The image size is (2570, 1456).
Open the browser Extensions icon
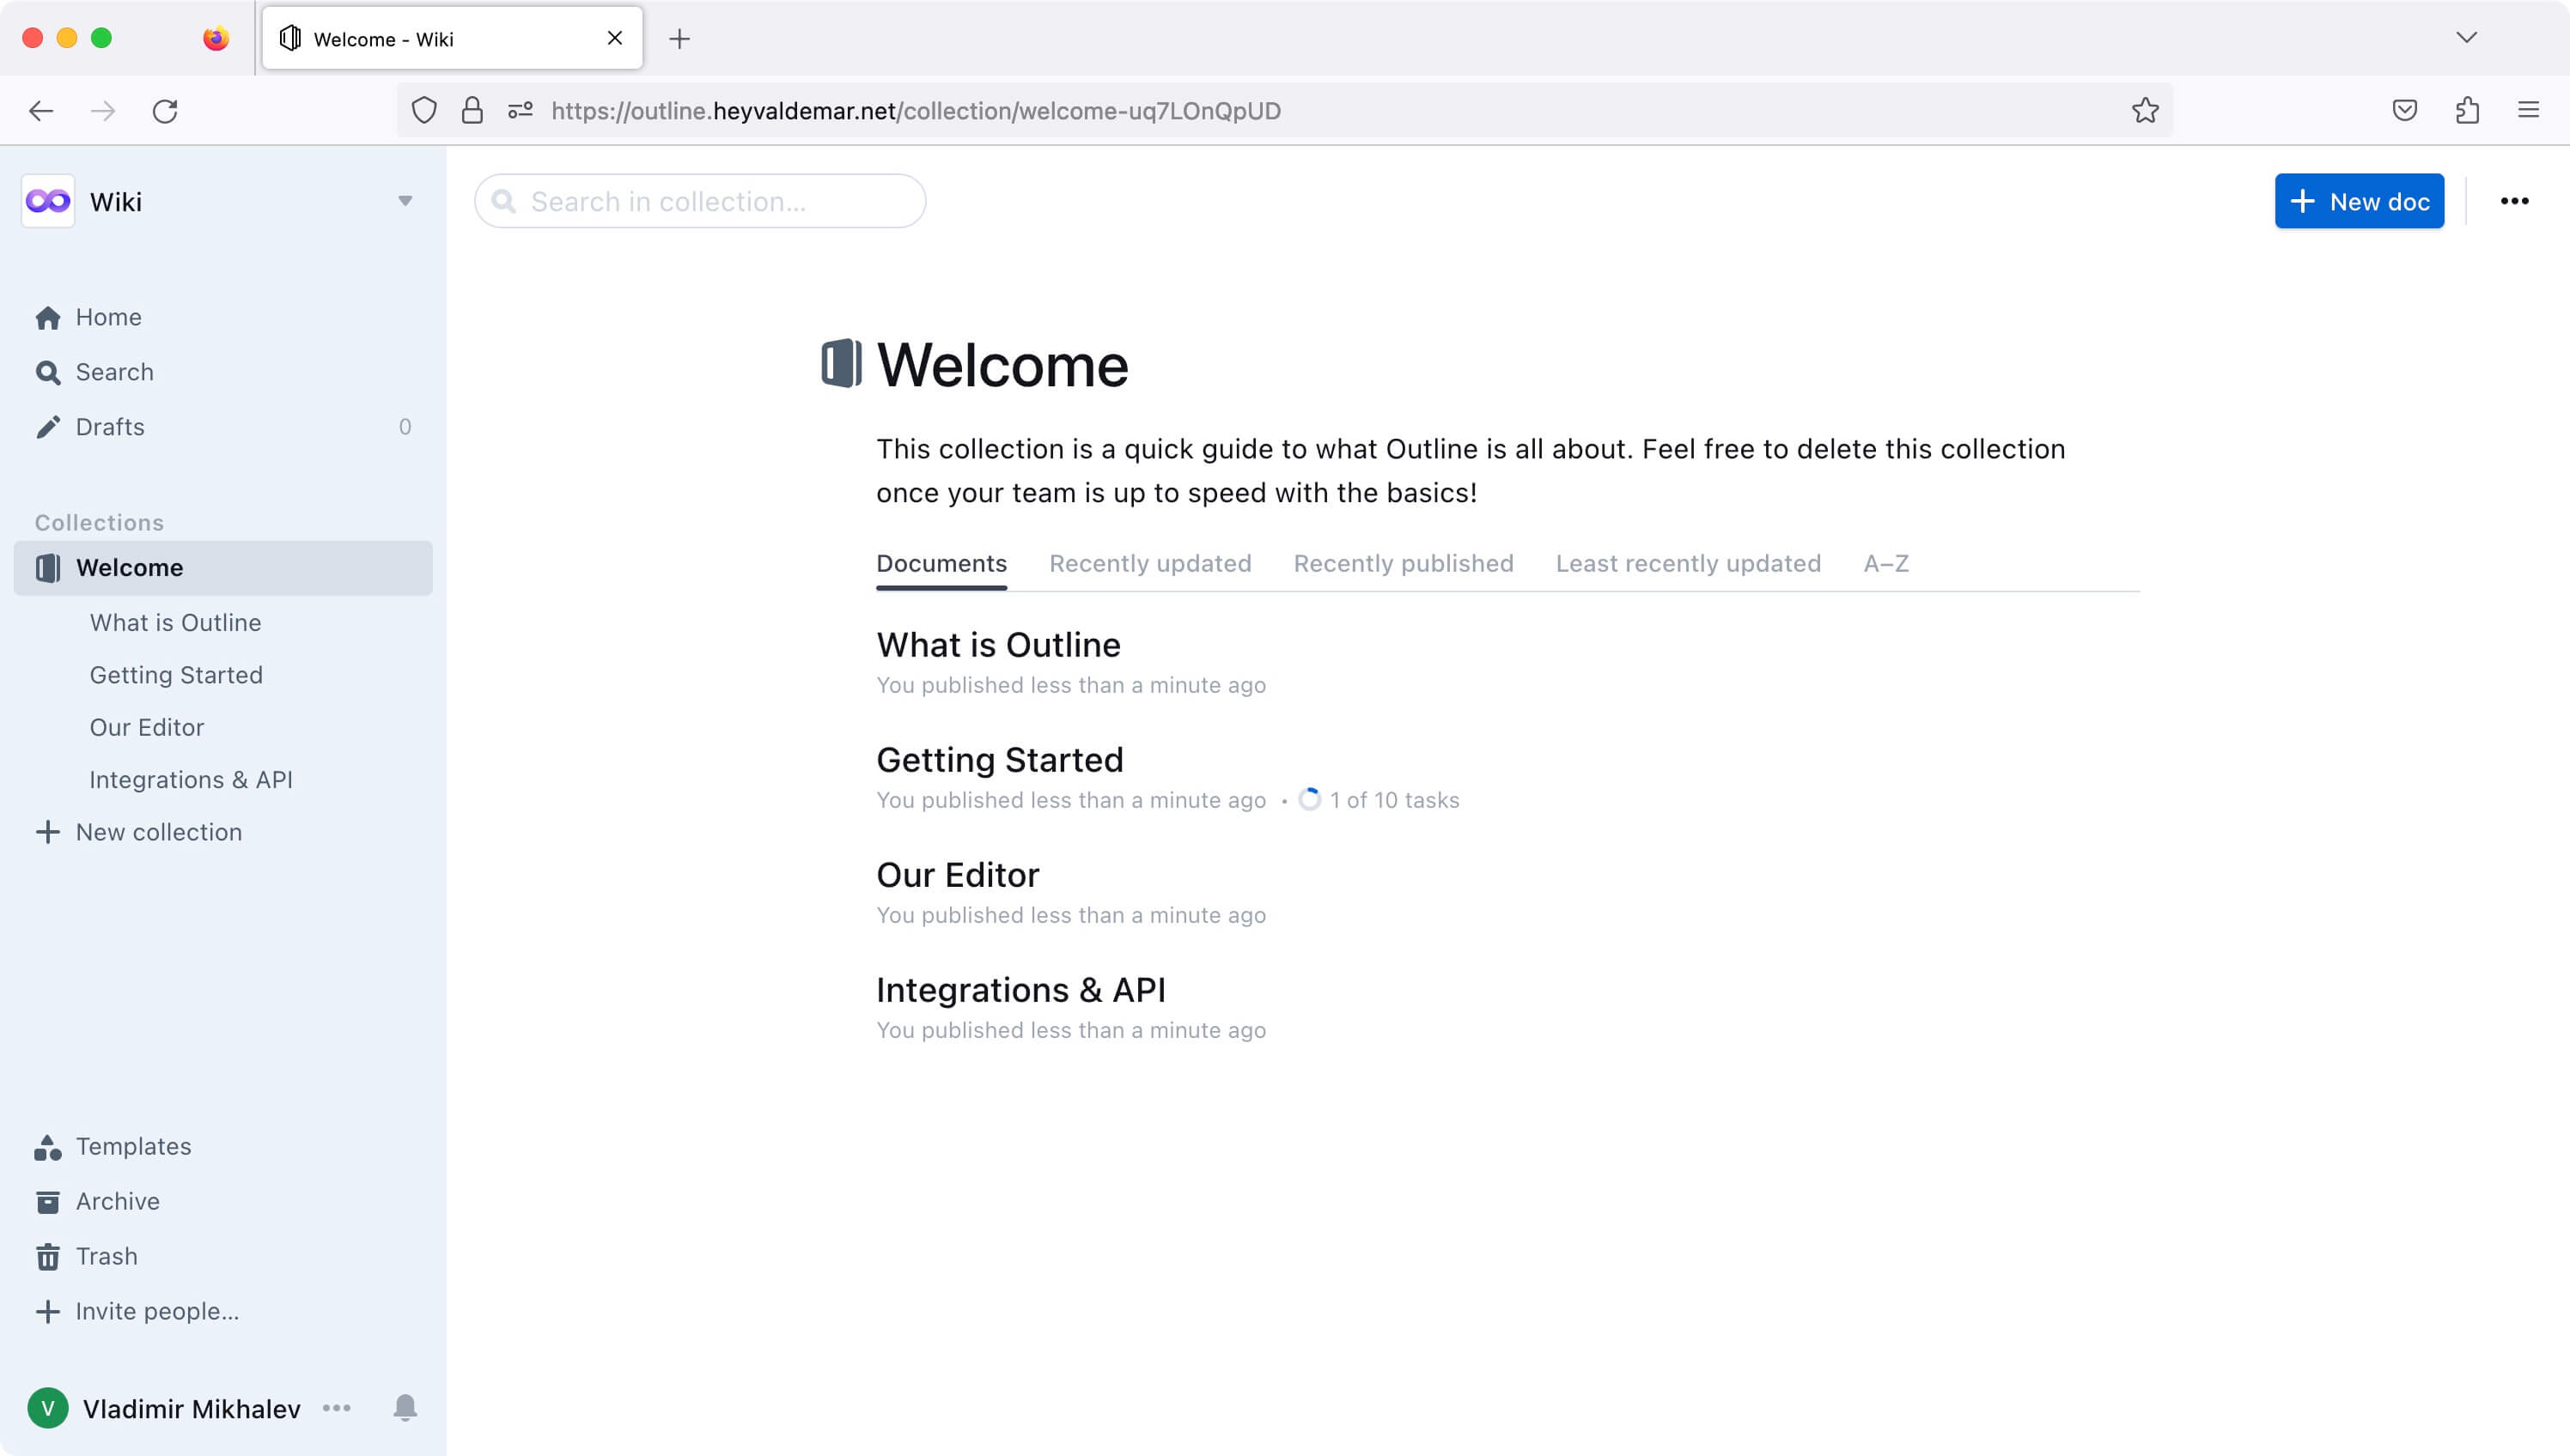click(x=2467, y=110)
